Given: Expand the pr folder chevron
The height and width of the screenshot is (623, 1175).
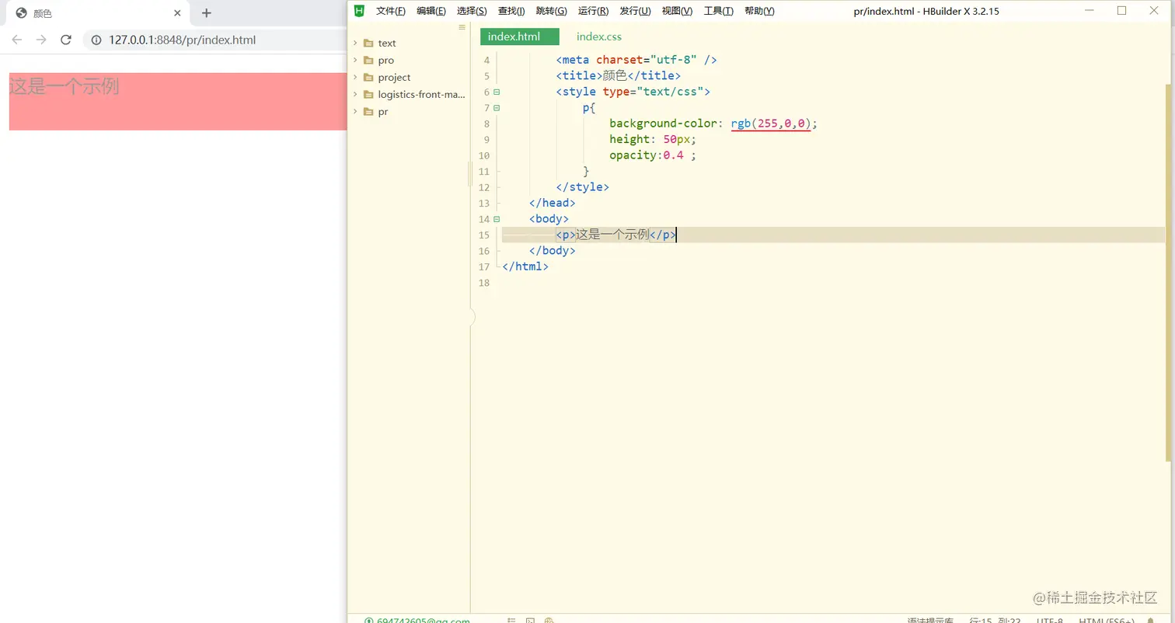Looking at the screenshot, I should coord(355,111).
